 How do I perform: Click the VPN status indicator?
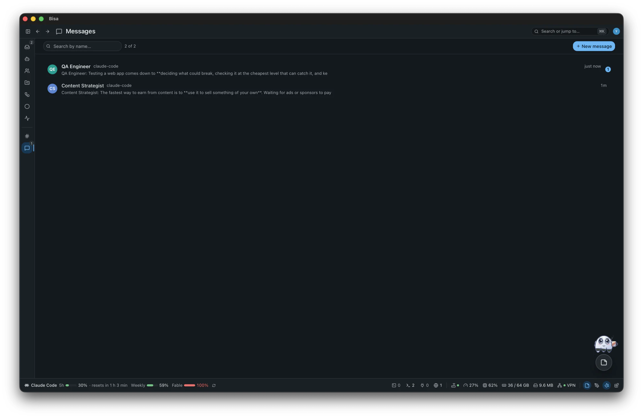(566, 385)
